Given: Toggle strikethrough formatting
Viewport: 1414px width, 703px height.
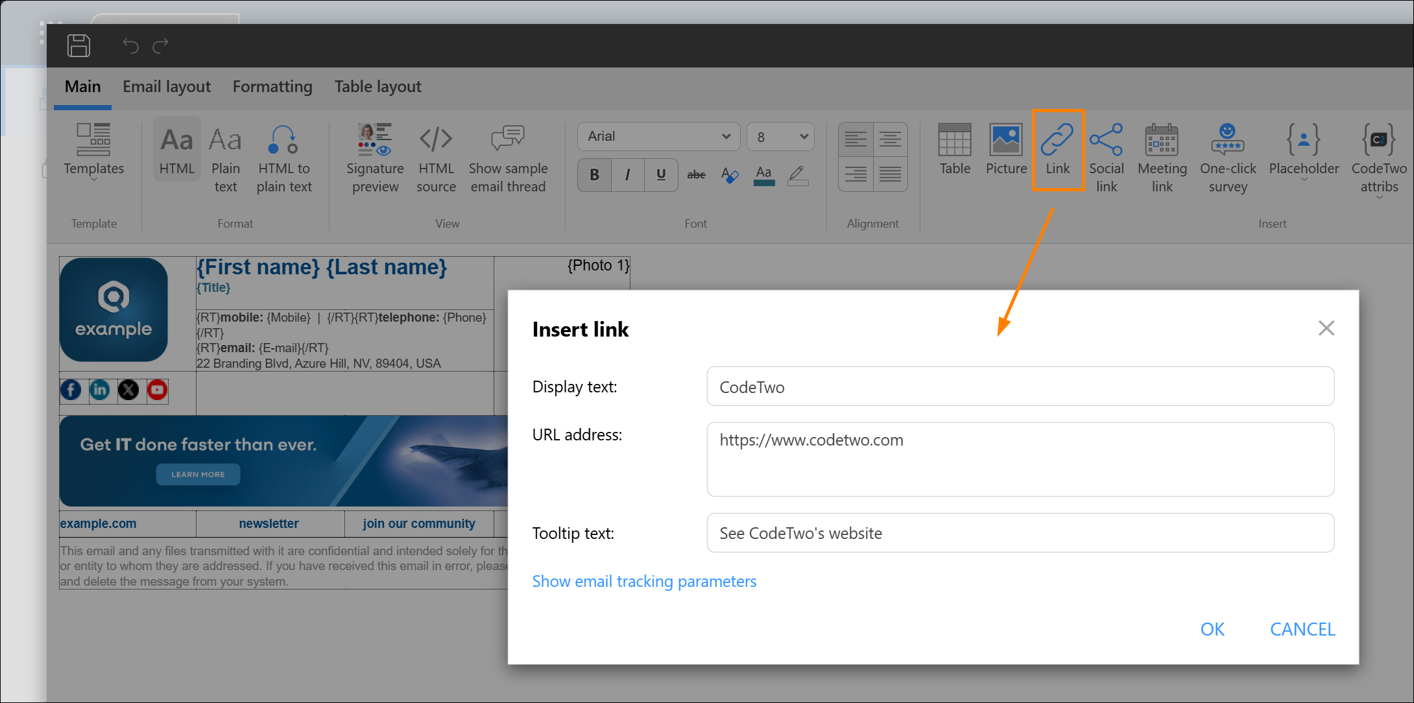Looking at the screenshot, I should click(696, 174).
